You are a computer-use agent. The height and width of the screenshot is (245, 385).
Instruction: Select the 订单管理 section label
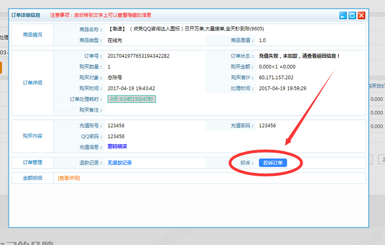pos(32,163)
